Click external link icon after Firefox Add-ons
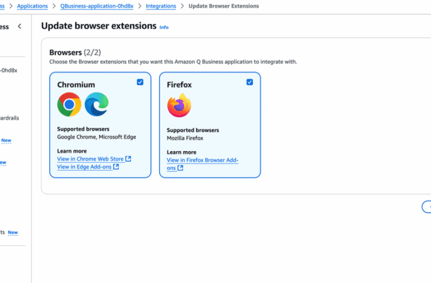The height and width of the screenshot is (283, 431). (180, 168)
